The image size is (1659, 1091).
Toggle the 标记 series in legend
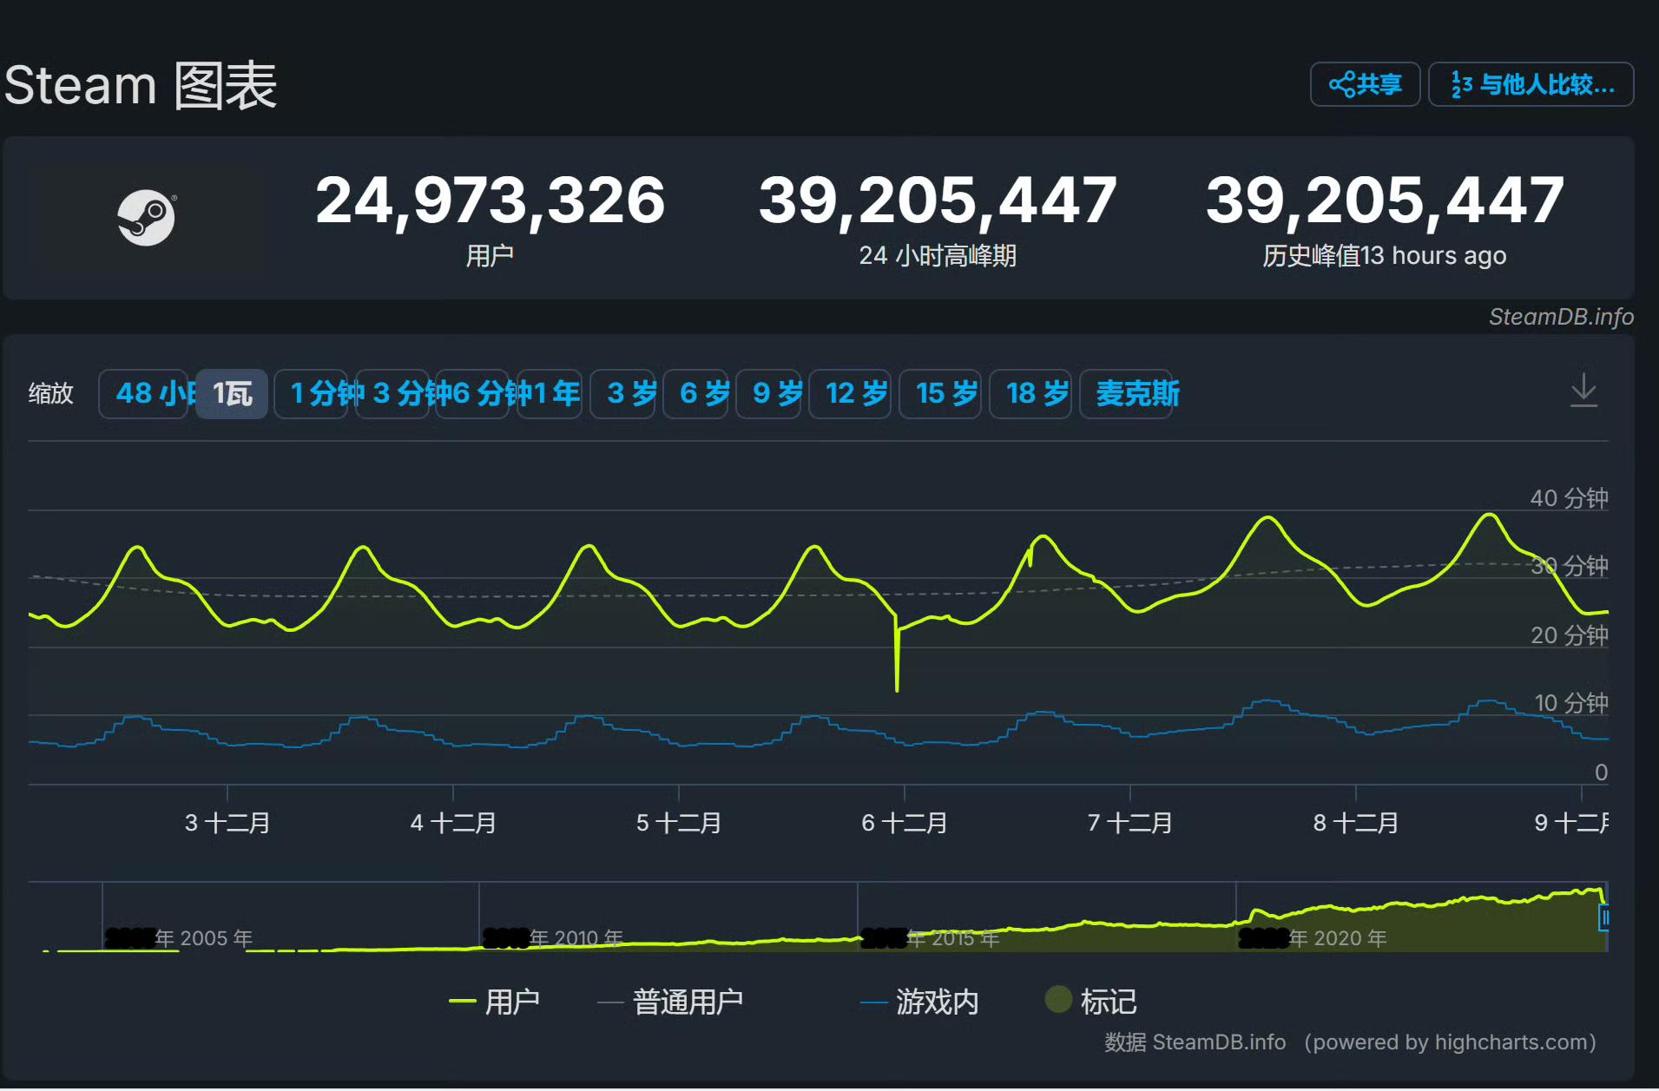1091,1002
